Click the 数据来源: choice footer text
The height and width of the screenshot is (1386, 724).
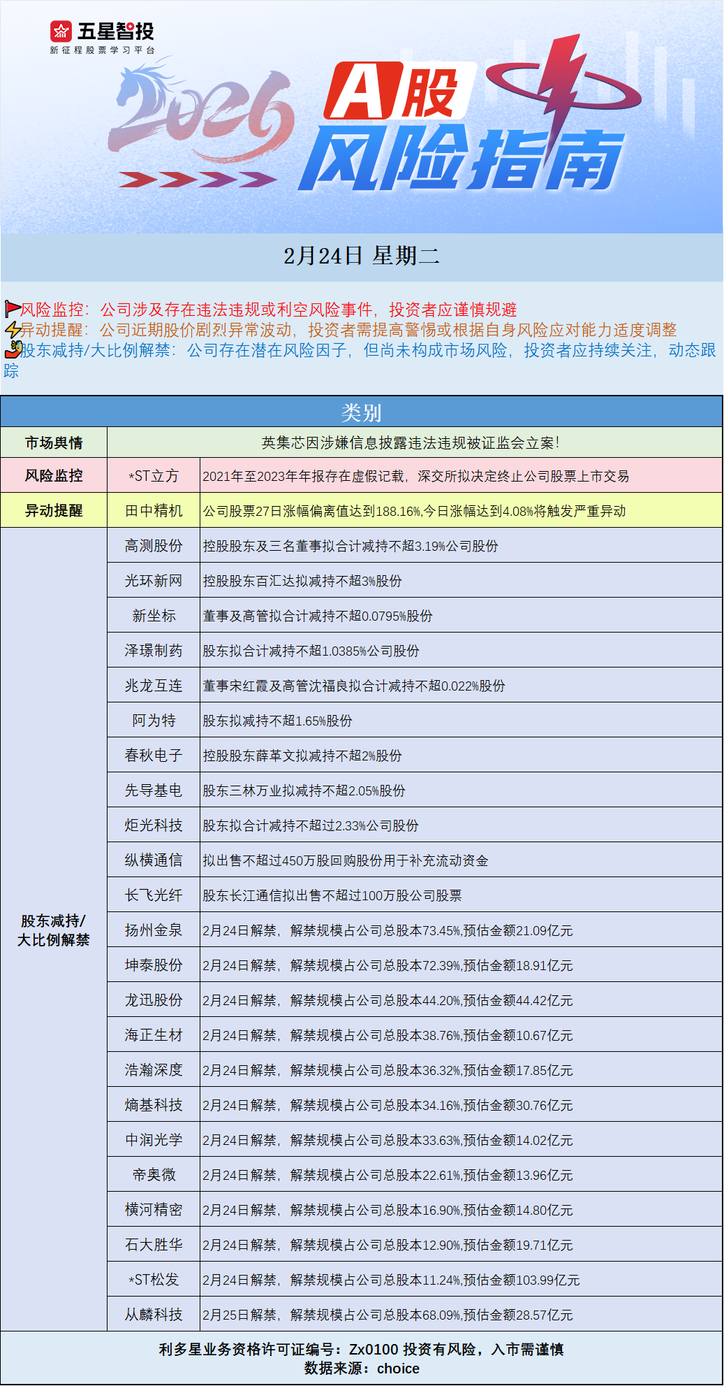[362, 1369]
